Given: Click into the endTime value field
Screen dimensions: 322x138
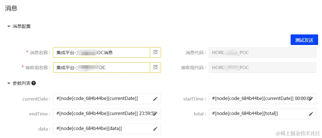Looking at the screenshot, I should [x=107, y=114].
